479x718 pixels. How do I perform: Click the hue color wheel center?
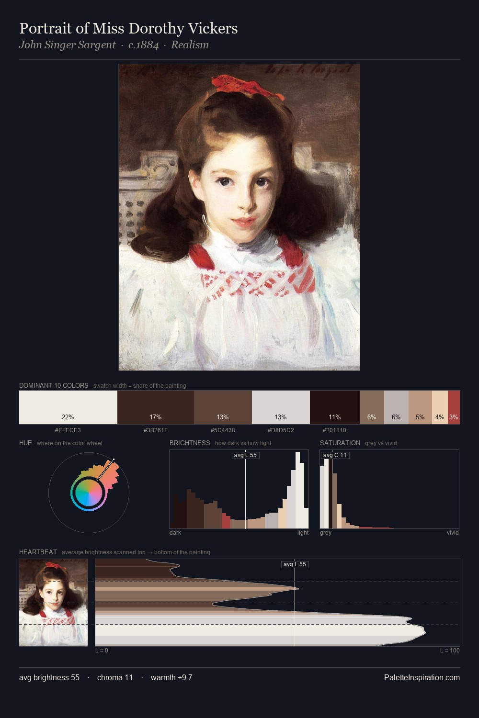tap(89, 493)
